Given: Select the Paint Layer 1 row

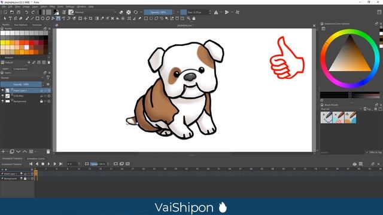Looking at the screenshot, I should click(26, 90).
